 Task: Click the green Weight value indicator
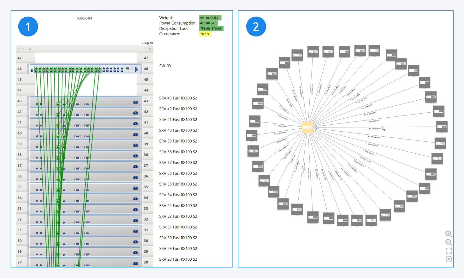210,18
